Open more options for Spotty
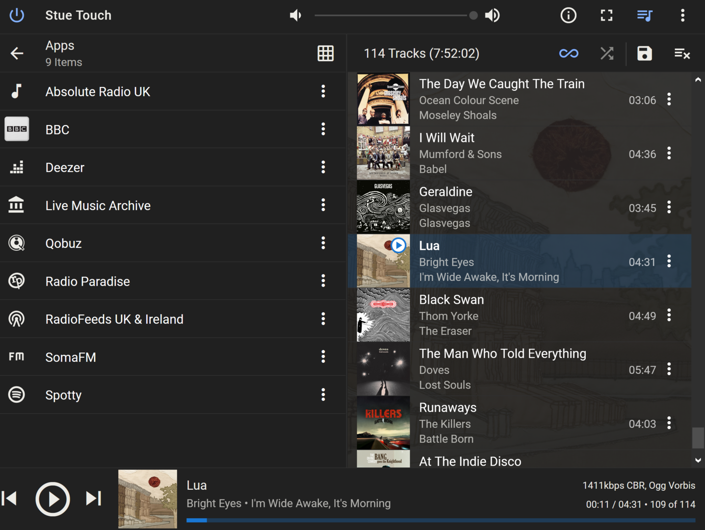The height and width of the screenshot is (530, 705). tap(323, 395)
